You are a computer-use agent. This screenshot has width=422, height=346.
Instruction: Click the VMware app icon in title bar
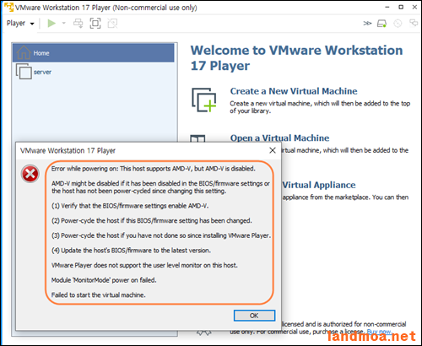point(8,7)
